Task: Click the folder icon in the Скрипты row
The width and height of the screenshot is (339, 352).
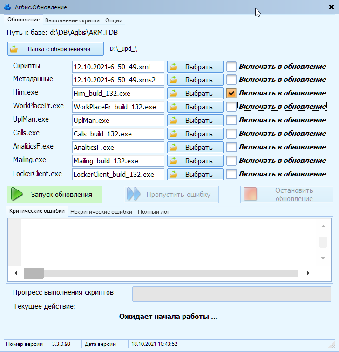Action: click(174, 67)
